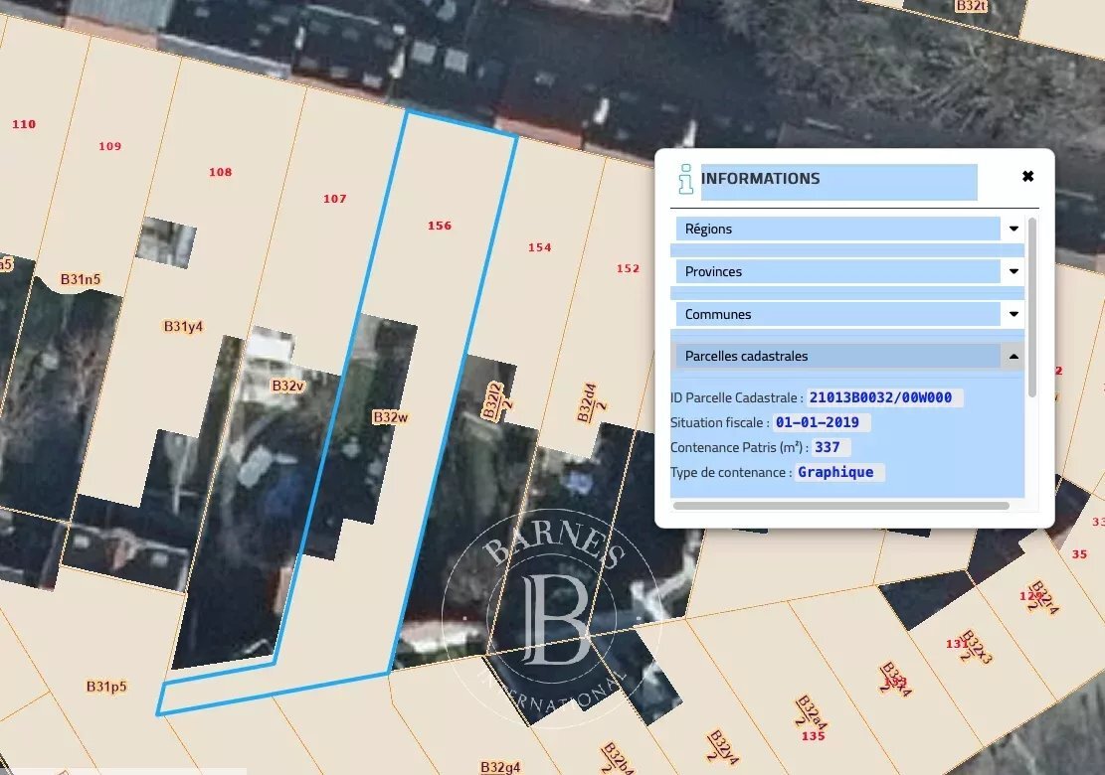Expand the Provinces section arrow

coord(1013,271)
